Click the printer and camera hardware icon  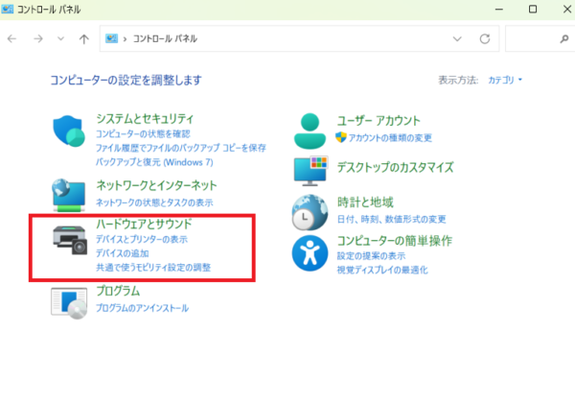point(70,240)
